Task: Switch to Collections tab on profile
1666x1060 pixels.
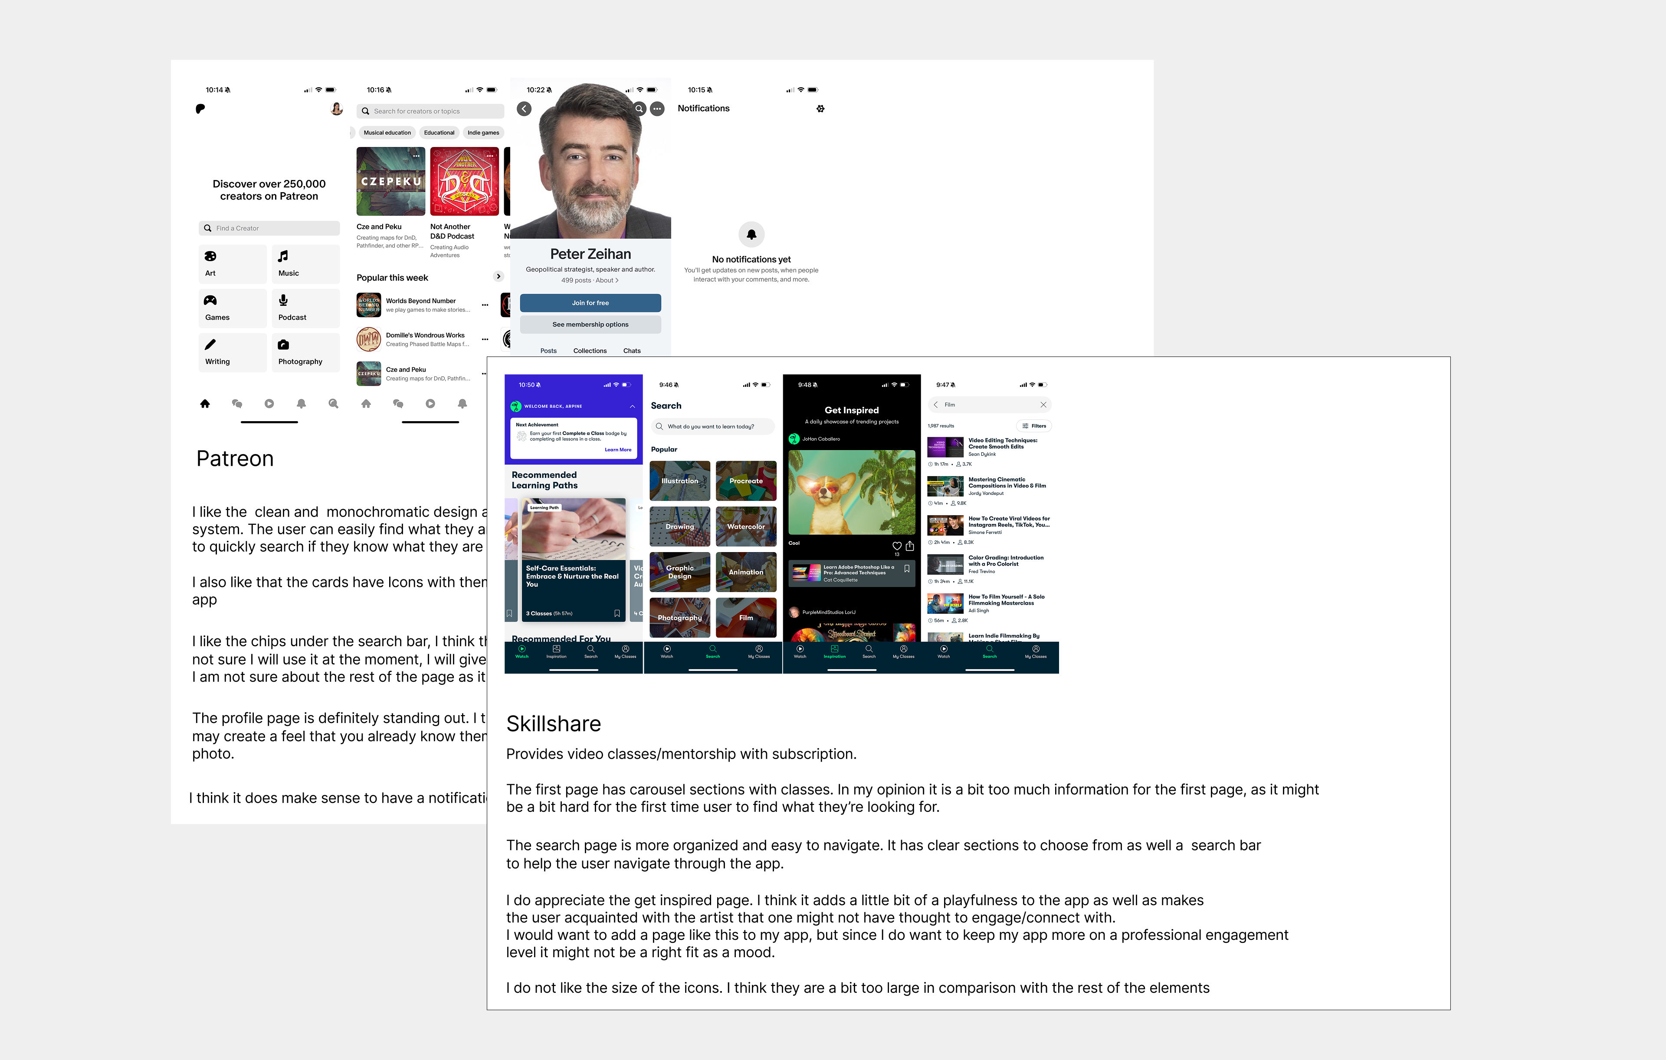Action: point(590,350)
